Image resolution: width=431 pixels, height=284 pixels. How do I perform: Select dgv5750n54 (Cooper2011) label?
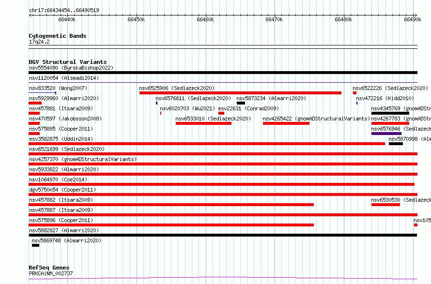tap(62, 190)
